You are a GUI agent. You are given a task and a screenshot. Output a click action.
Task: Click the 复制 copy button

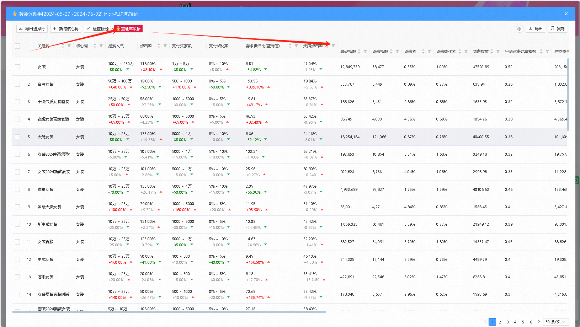click(x=557, y=29)
